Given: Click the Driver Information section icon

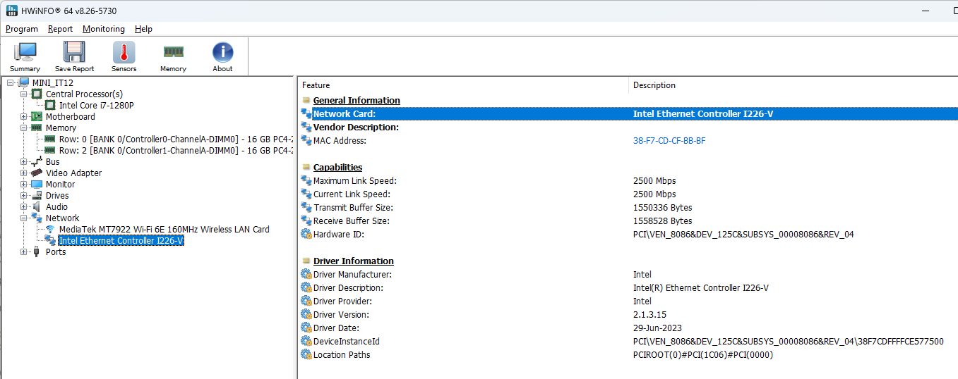Looking at the screenshot, I should point(306,261).
